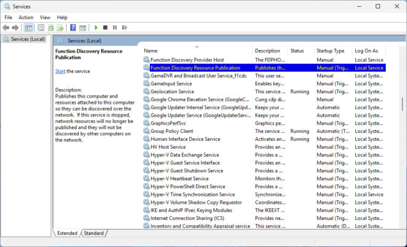This screenshot has height=247, width=407.
Task: Click the Start Service play icon
Action: tap(96, 28)
